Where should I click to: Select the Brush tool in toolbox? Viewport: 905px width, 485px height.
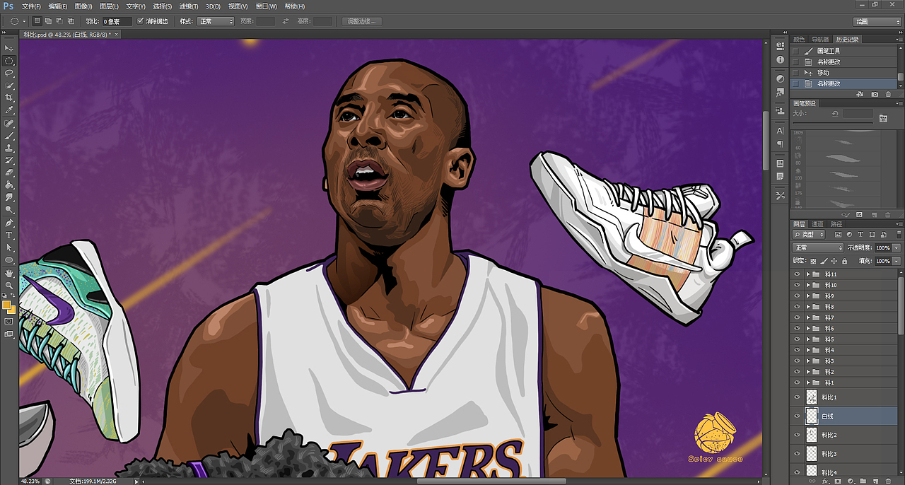click(x=9, y=135)
